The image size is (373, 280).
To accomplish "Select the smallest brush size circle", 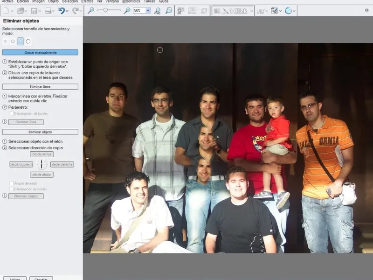I will click(5, 42).
